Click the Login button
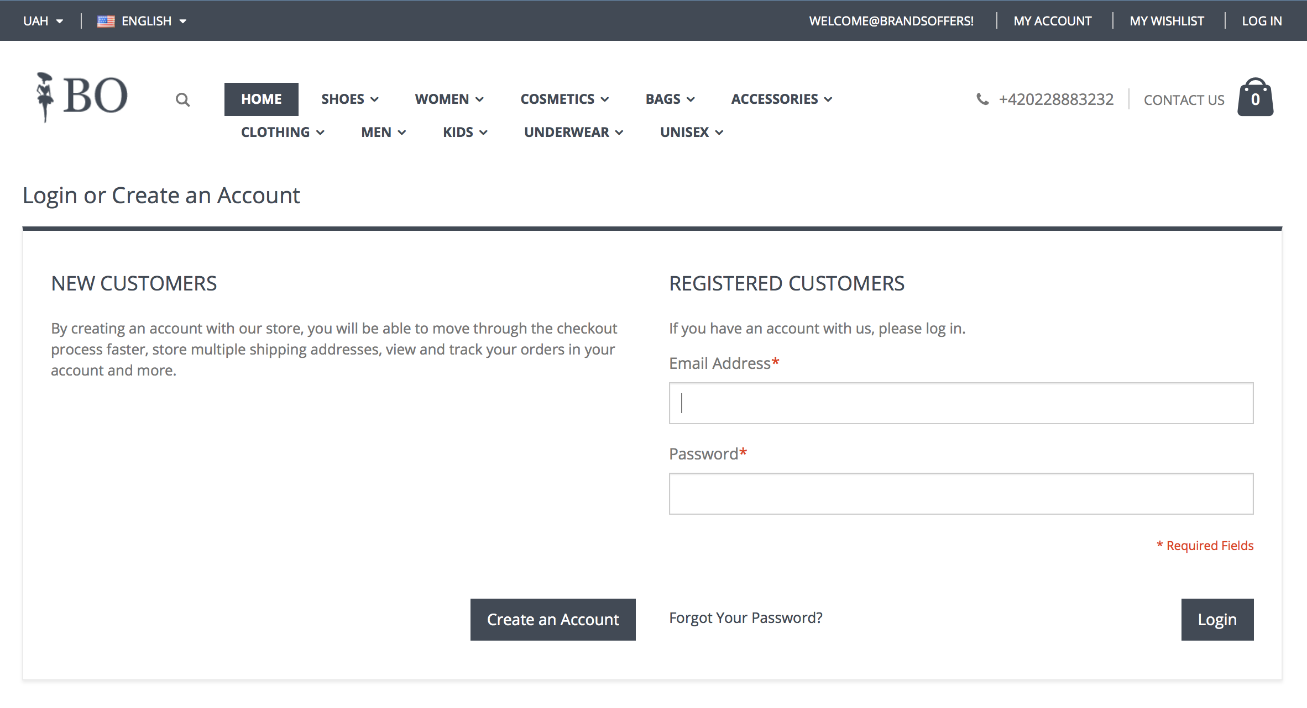1307x708 pixels. [x=1217, y=620]
